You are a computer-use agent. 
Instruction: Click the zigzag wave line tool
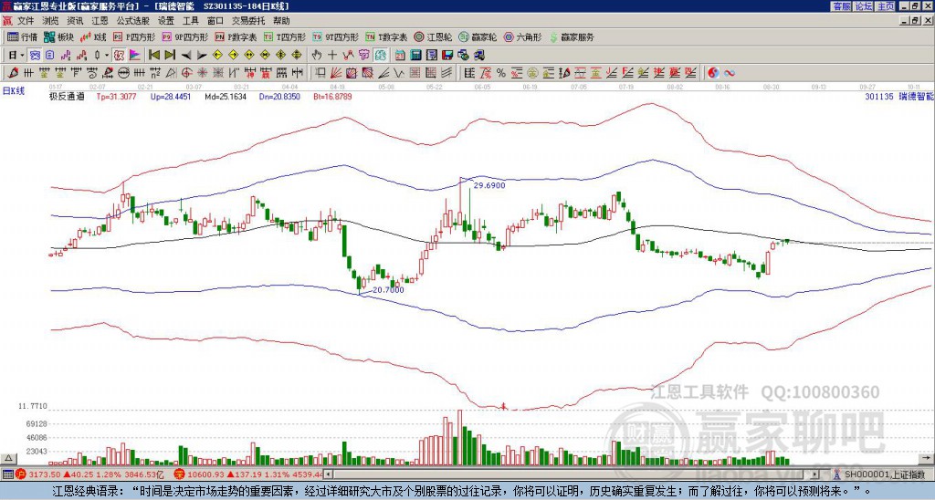coord(398,73)
